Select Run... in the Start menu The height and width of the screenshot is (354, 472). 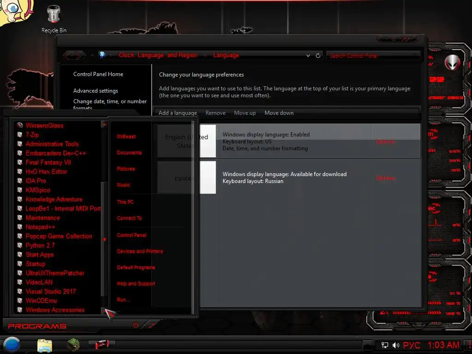(x=123, y=300)
